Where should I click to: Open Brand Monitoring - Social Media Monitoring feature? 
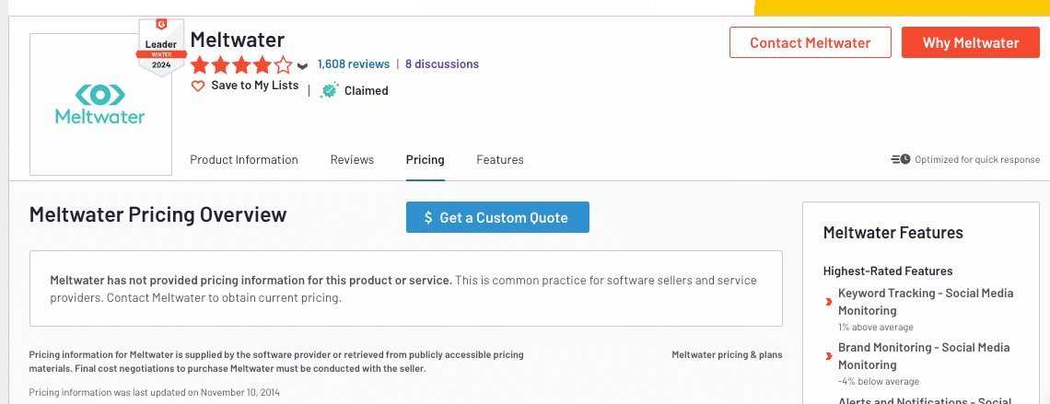[923, 356]
